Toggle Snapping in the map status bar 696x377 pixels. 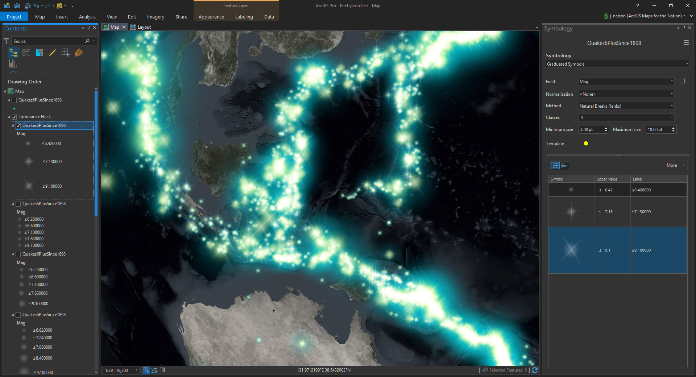coord(146,370)
